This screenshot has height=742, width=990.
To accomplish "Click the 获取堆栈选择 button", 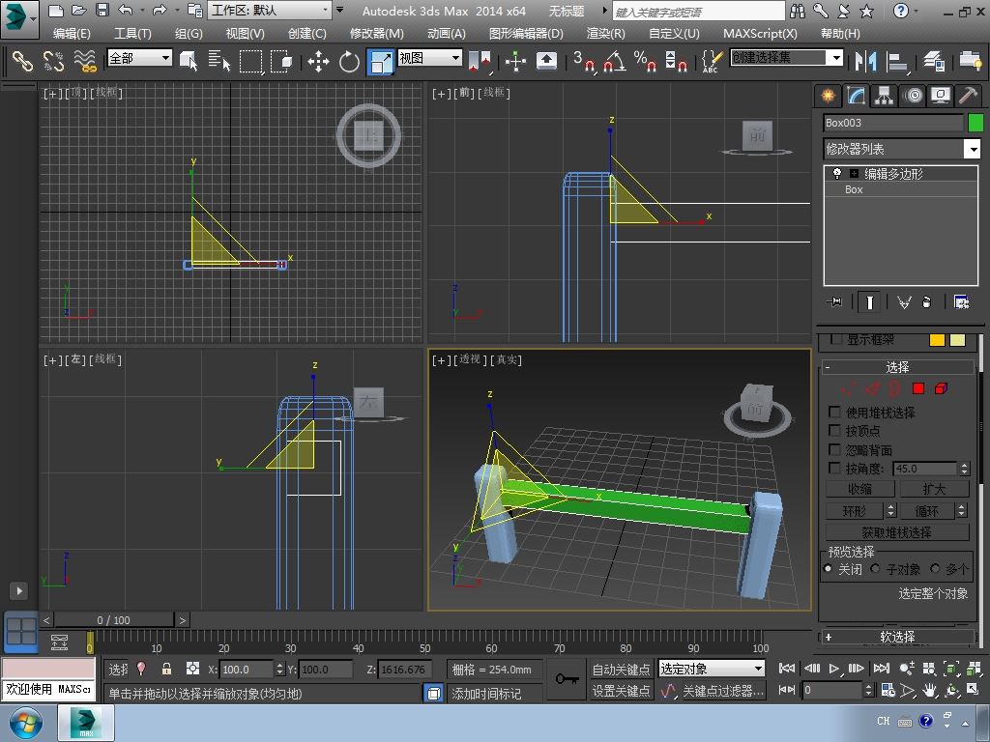I will tap(897, 532).
